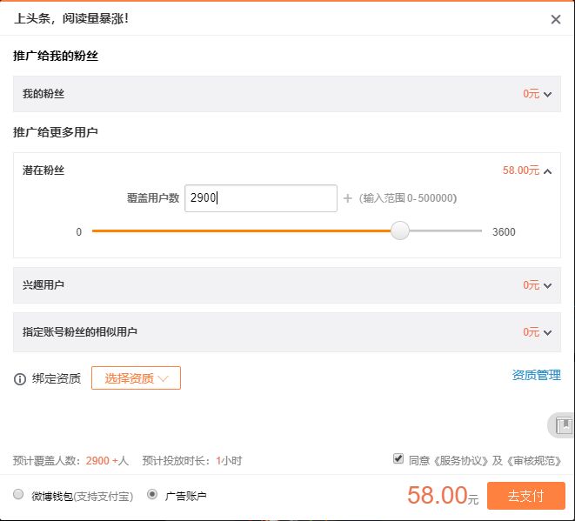
Task: Open the 选择资质 dropdown
Action: (136, 378)
